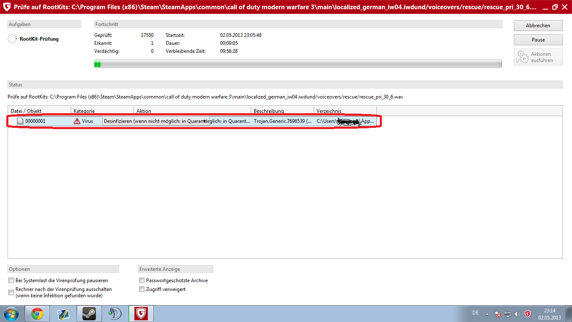This screenshot has width=572, height=322.
Task: Sort by the Datei / Objekt column header
Action: click(39, 111)
